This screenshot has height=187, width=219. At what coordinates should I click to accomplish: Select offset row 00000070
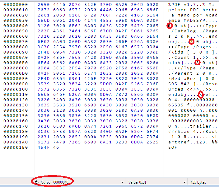pyautogui.click(x=16, y=42)
